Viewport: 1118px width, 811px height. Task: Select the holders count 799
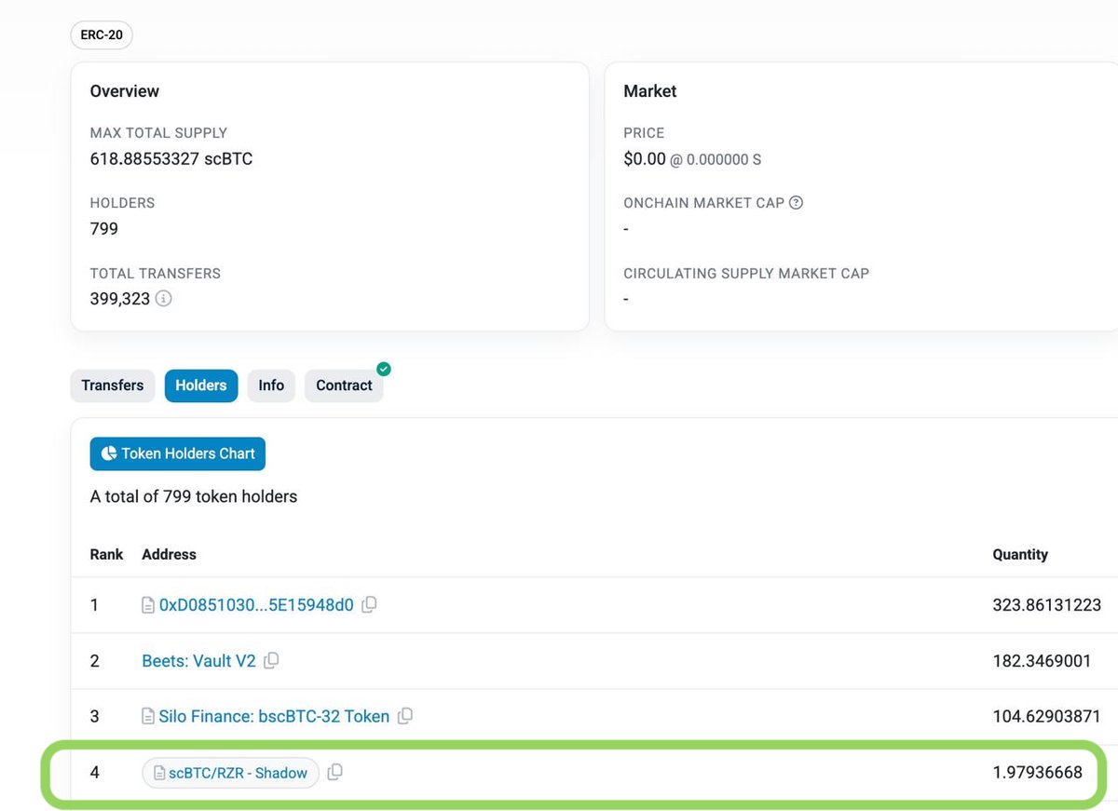click(104, 229)
